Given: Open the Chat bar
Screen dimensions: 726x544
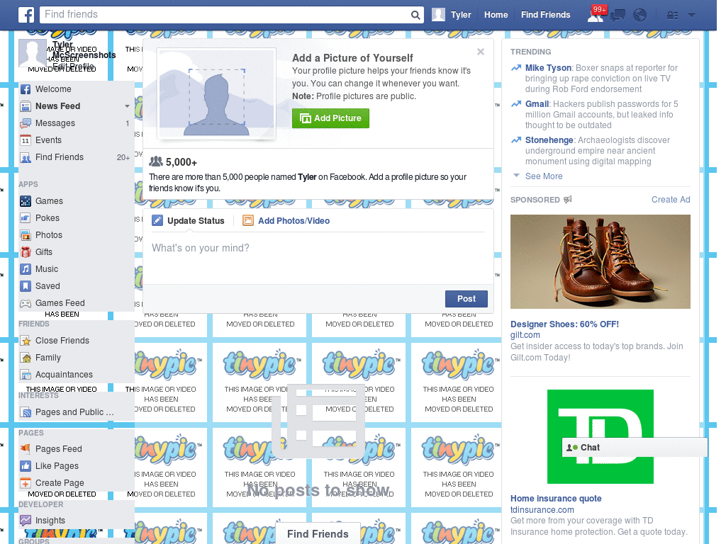Looking at the screenshot, I should pos(635,448).
